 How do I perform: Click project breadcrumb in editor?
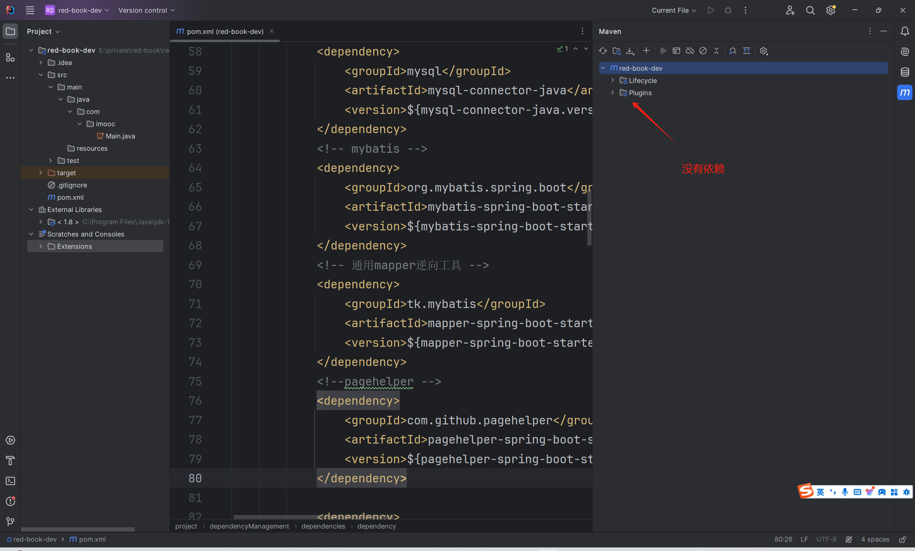pyautogui.click(x=186, y=526)
